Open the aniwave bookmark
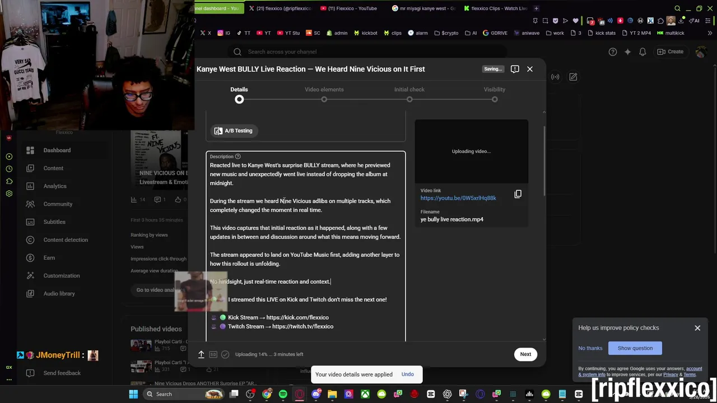 pyautogui.click(x=527, y=33)
